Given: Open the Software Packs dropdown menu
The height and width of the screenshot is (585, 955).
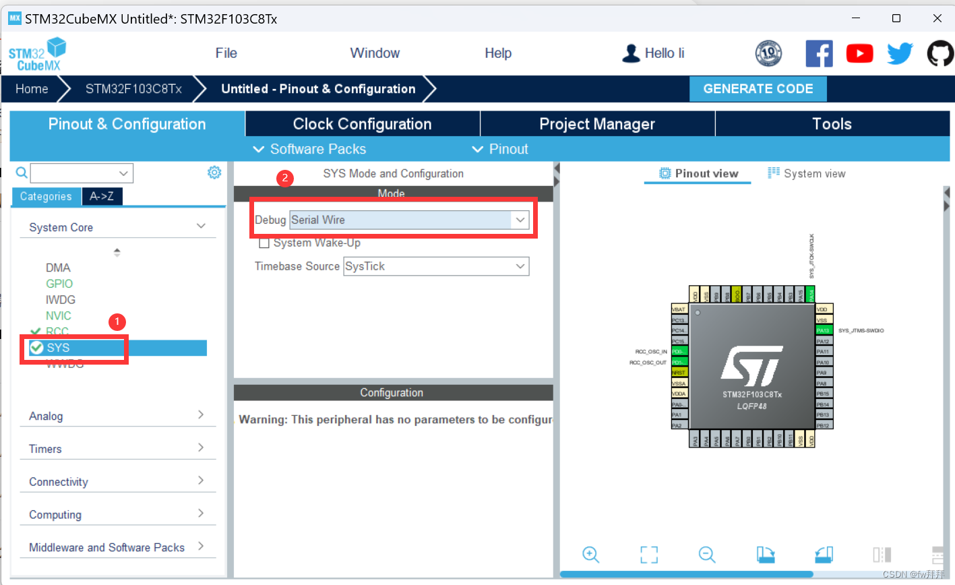Looking at the screenshot, I should tap(309, 149).
